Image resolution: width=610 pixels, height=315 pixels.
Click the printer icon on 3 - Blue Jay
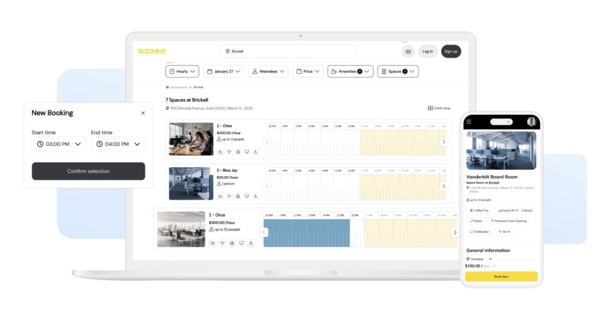coord(238,196)
